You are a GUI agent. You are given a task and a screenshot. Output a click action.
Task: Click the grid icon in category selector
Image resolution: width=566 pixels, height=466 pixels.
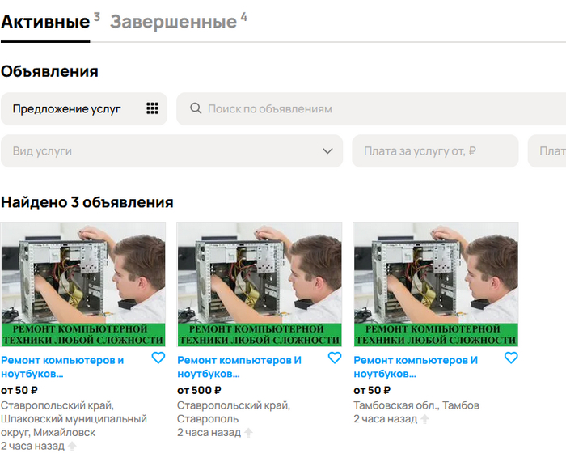pos(152,108)
